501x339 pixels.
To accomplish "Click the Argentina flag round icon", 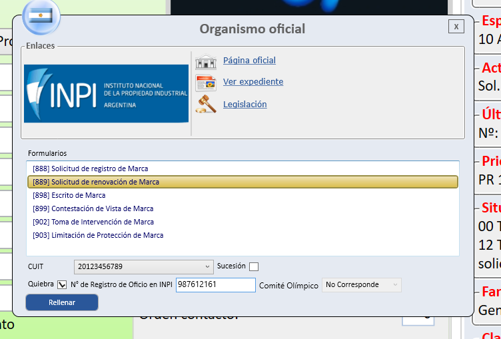I will (x=41, y=16).
